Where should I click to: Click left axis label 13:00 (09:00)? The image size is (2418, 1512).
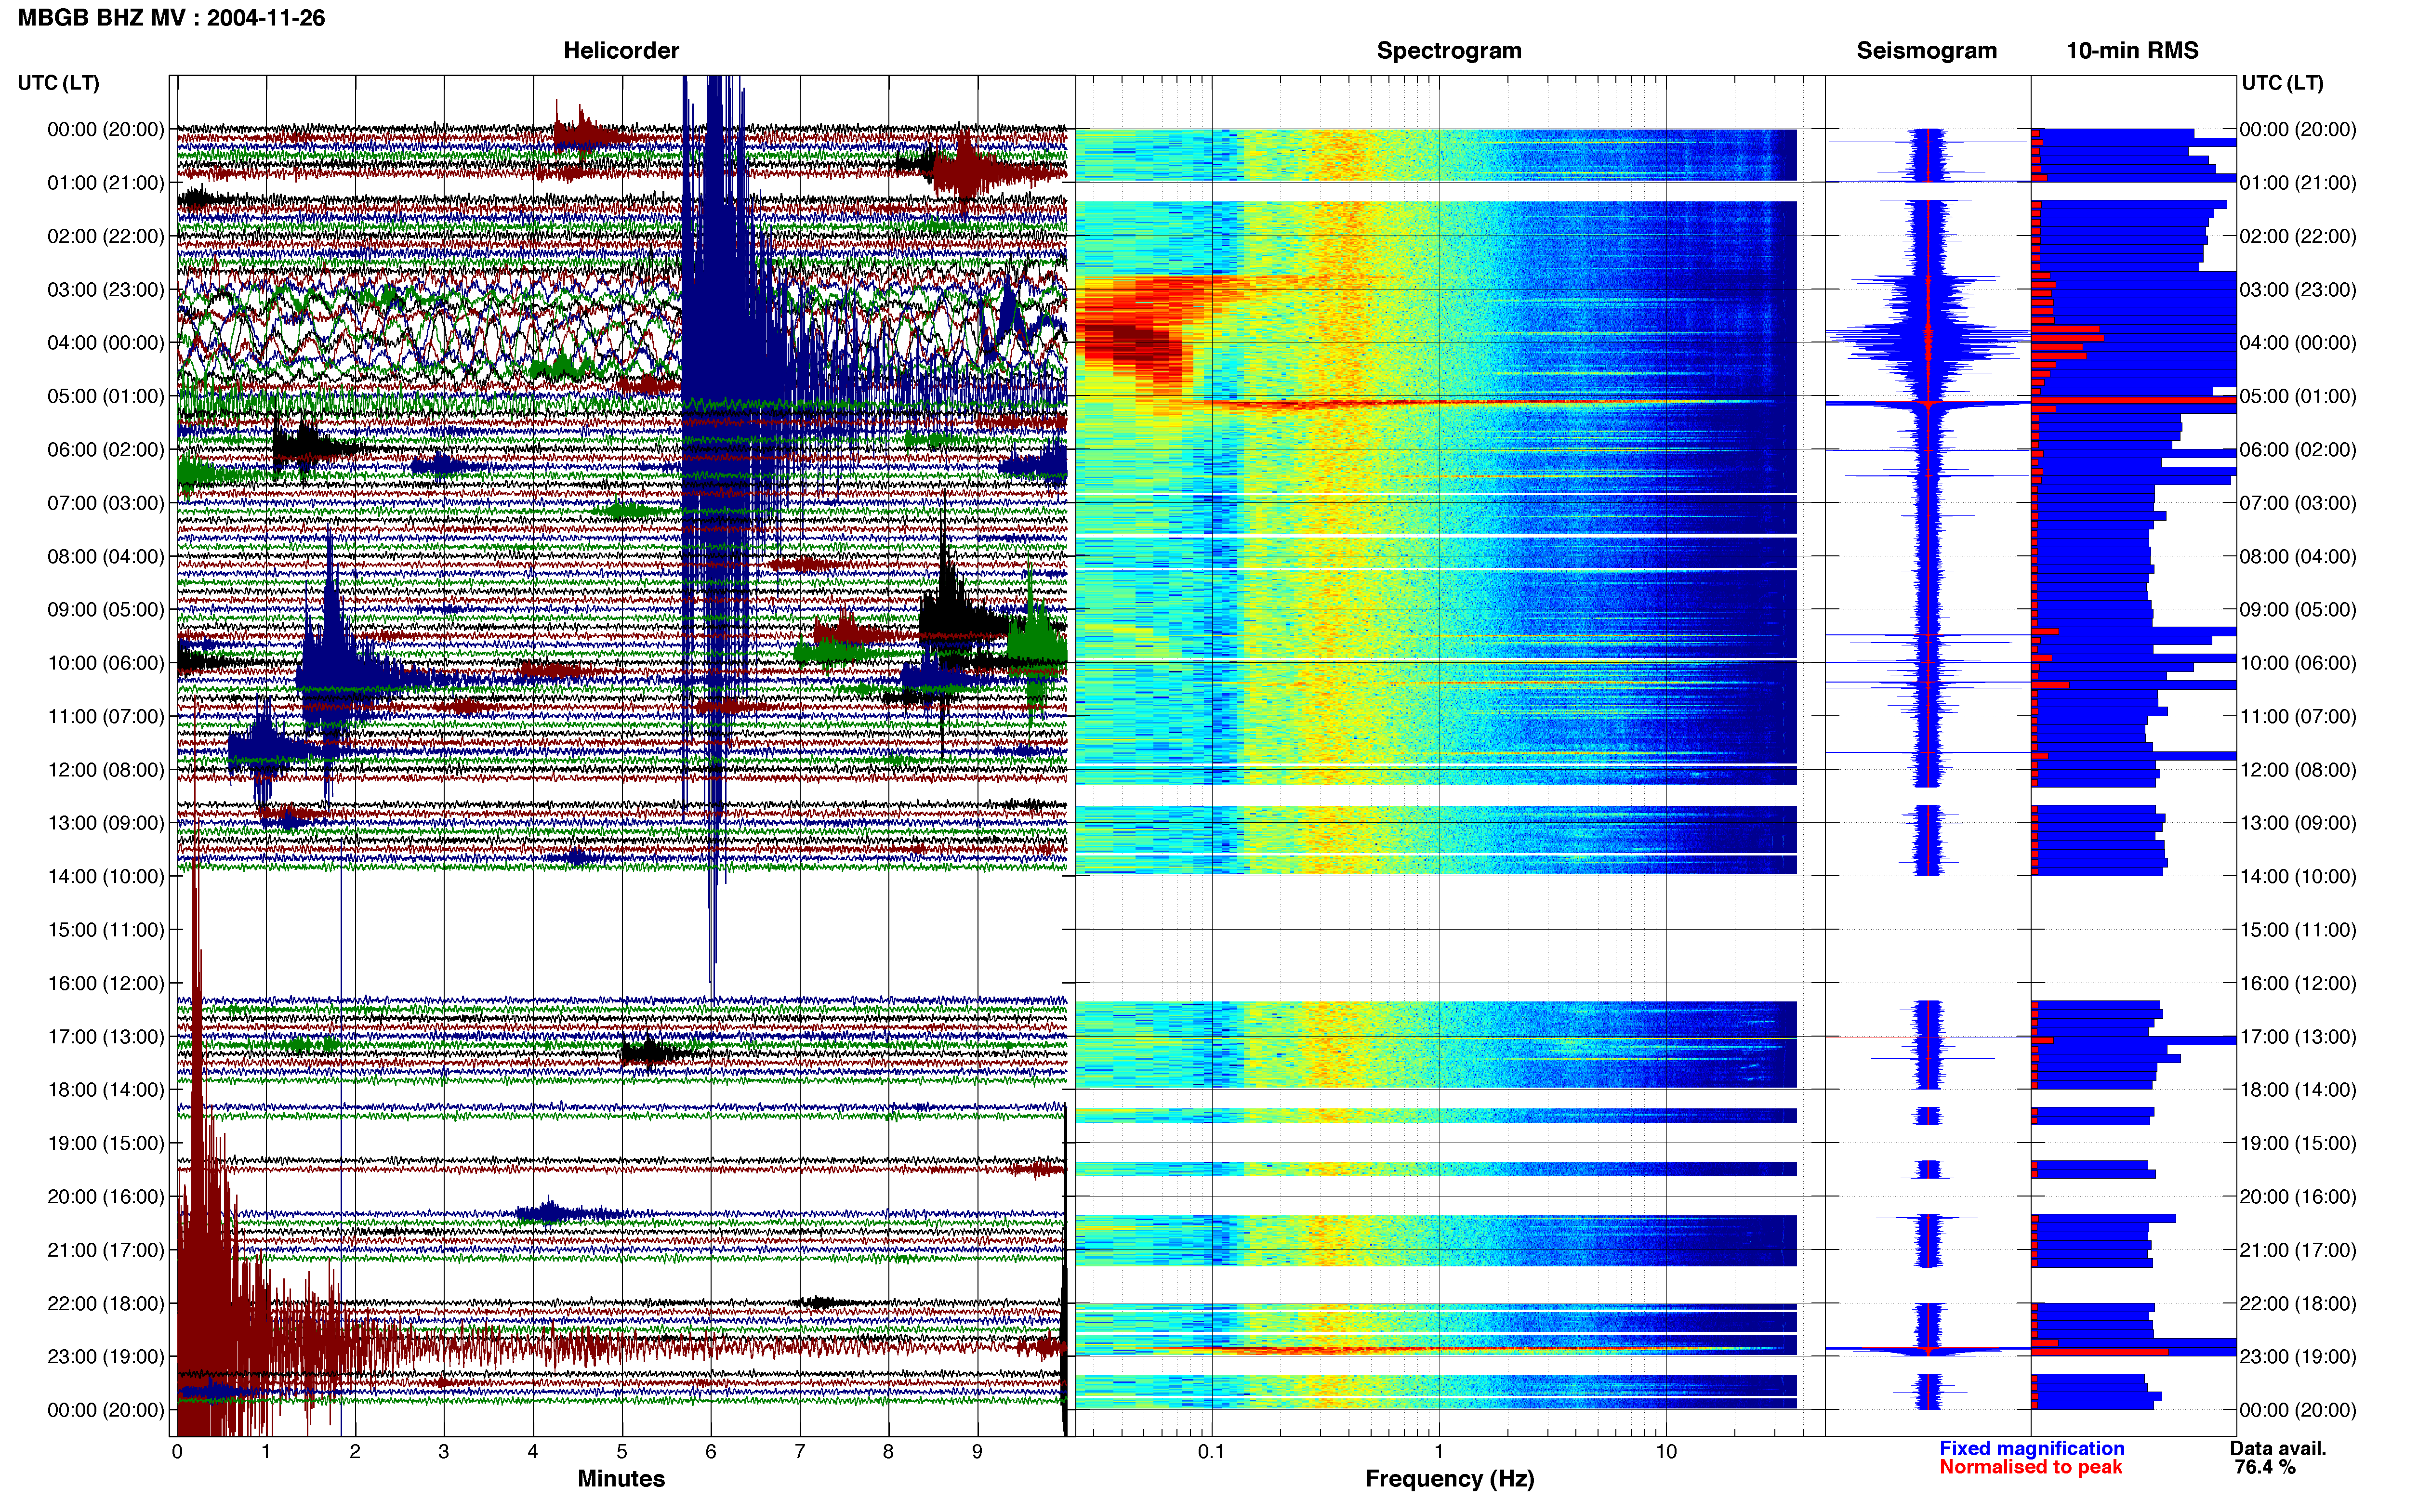pyautogui.click(x=106, y=823)
